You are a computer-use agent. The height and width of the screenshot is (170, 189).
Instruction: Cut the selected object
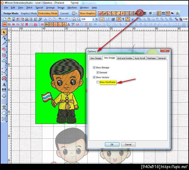[x=45, y=19]
